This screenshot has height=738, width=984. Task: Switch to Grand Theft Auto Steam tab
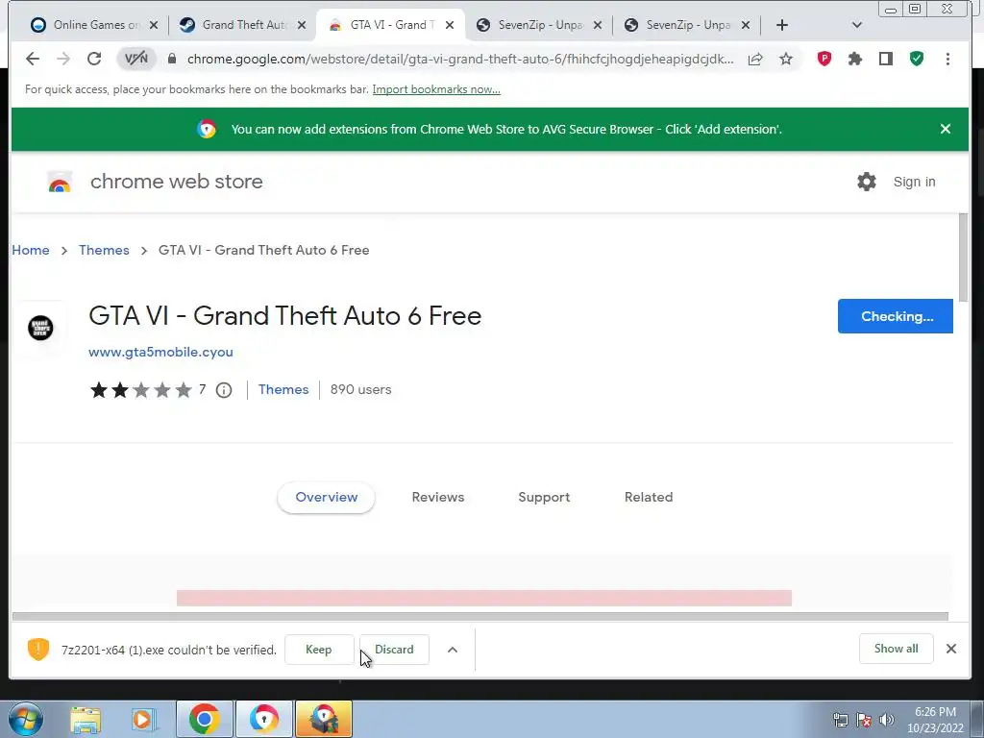(242, 25)
